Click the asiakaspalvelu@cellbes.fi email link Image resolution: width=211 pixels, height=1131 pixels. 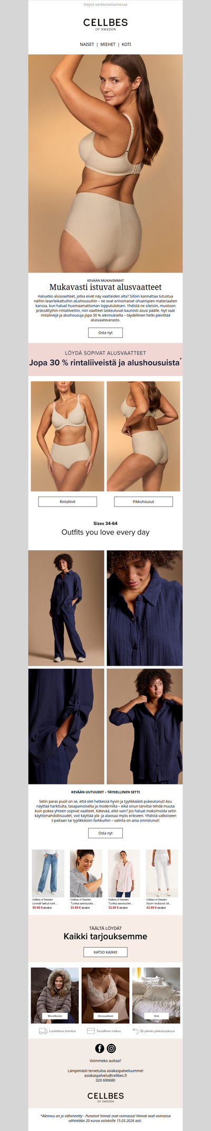click(x=105, y=1075)
